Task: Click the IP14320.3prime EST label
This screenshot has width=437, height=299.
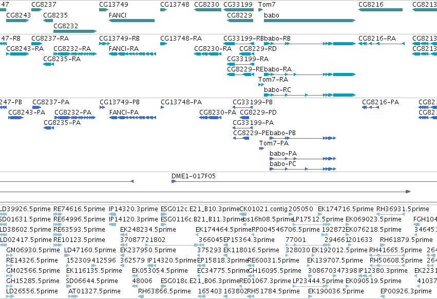Action: coord(133,209)
